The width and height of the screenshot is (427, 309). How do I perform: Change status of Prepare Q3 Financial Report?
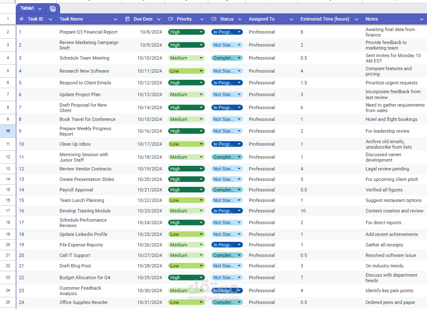point(227,32)
